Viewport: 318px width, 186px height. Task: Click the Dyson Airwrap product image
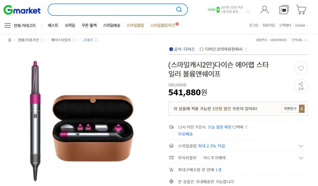[81, 121]
